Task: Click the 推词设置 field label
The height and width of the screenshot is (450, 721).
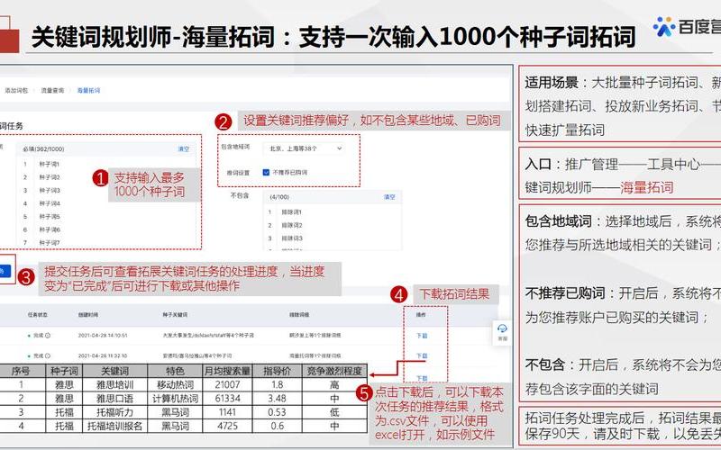Action: pos(238,173)
